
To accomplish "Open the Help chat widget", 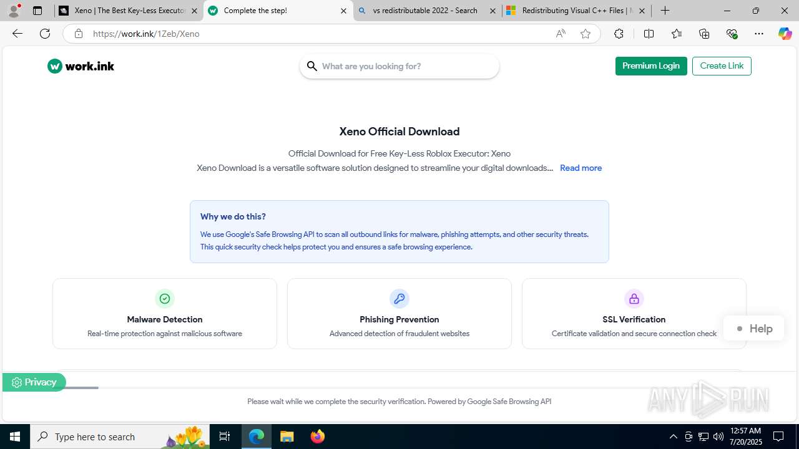I will pyautogui.click(x=753, y=329).
